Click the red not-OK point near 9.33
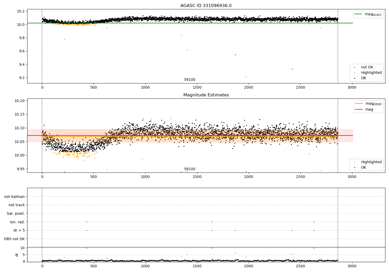Image resolution: width=389 pixels, height=272 pixels. click(292, 69)
